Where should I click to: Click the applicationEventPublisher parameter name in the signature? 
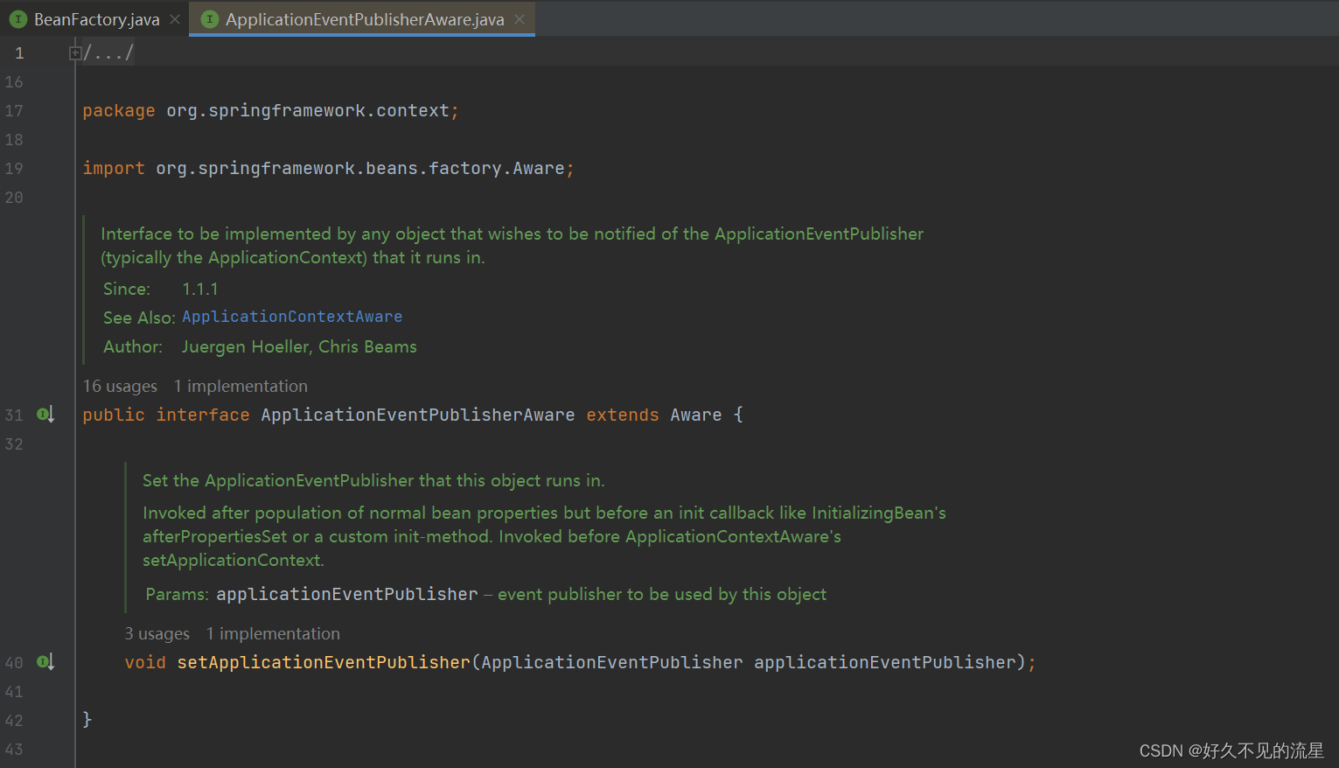(885, 662)
